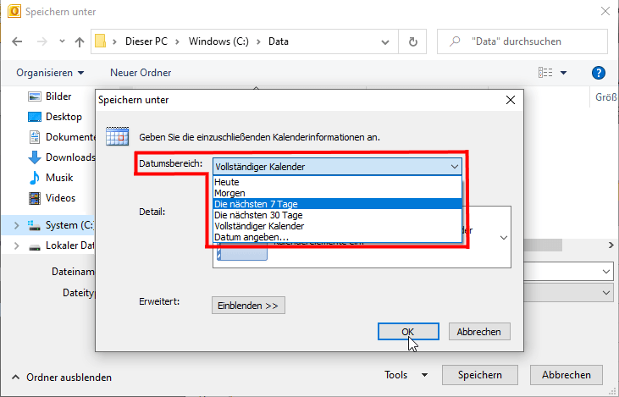Screen dimensions: 619x397
Task: Click Einblenden >> to show advanced options
Action: point(248,306)
